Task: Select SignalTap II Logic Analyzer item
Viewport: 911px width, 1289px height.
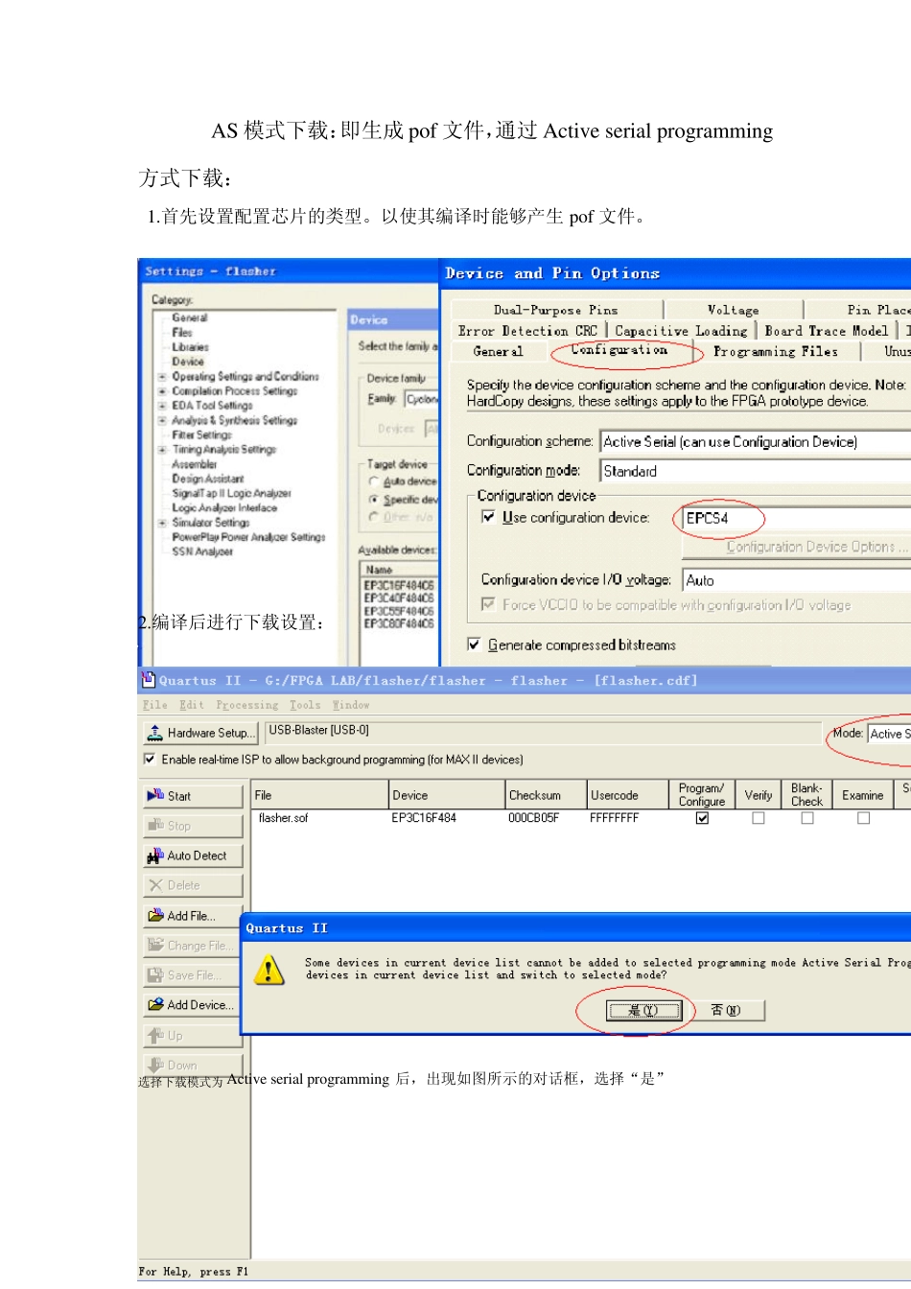Action: pyautogui.click(x=231, y=493)
